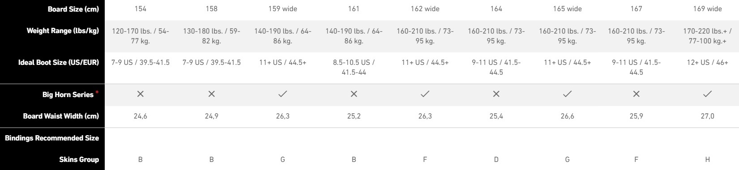Click the Board Waist Width (cm) header
This screenshot has width=739, height=170.
[x=61, y=116]
